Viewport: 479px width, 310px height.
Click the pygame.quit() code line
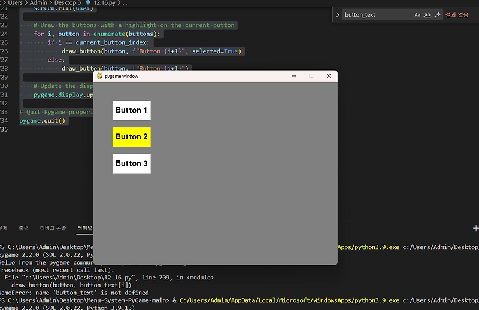pyautogui.click(x=42, y=121)
